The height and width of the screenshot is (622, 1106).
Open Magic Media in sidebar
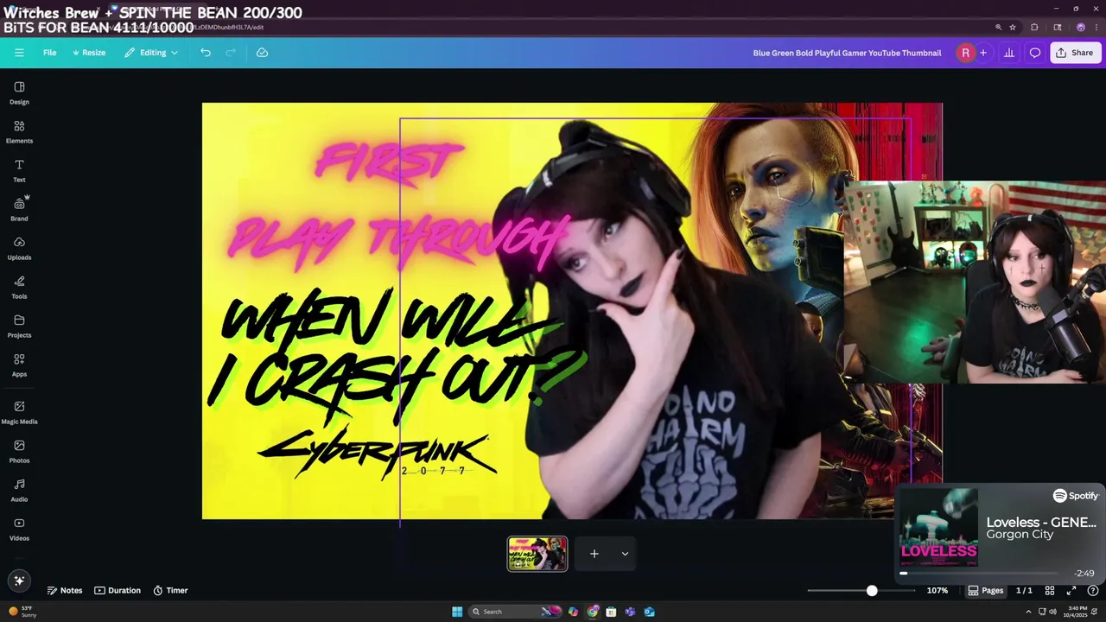(19, 413)
